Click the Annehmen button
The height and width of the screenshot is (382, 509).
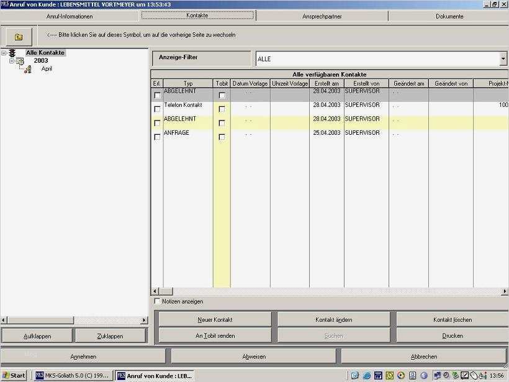pyautogui.click(x=83, y=357)
